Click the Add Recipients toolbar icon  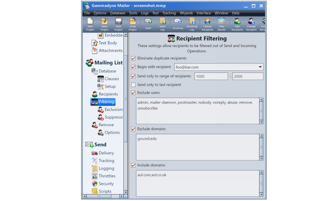(237, 24)
